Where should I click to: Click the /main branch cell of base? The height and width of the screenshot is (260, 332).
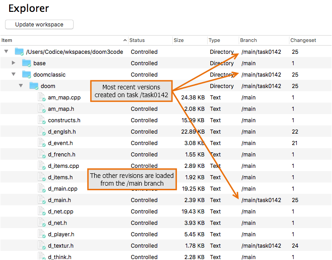pyautogui.click(x=249, y=63)
